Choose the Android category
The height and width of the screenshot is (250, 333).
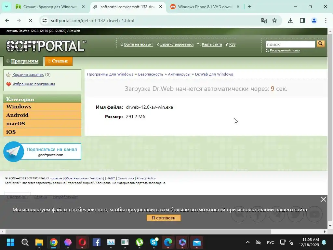(42, 115)
